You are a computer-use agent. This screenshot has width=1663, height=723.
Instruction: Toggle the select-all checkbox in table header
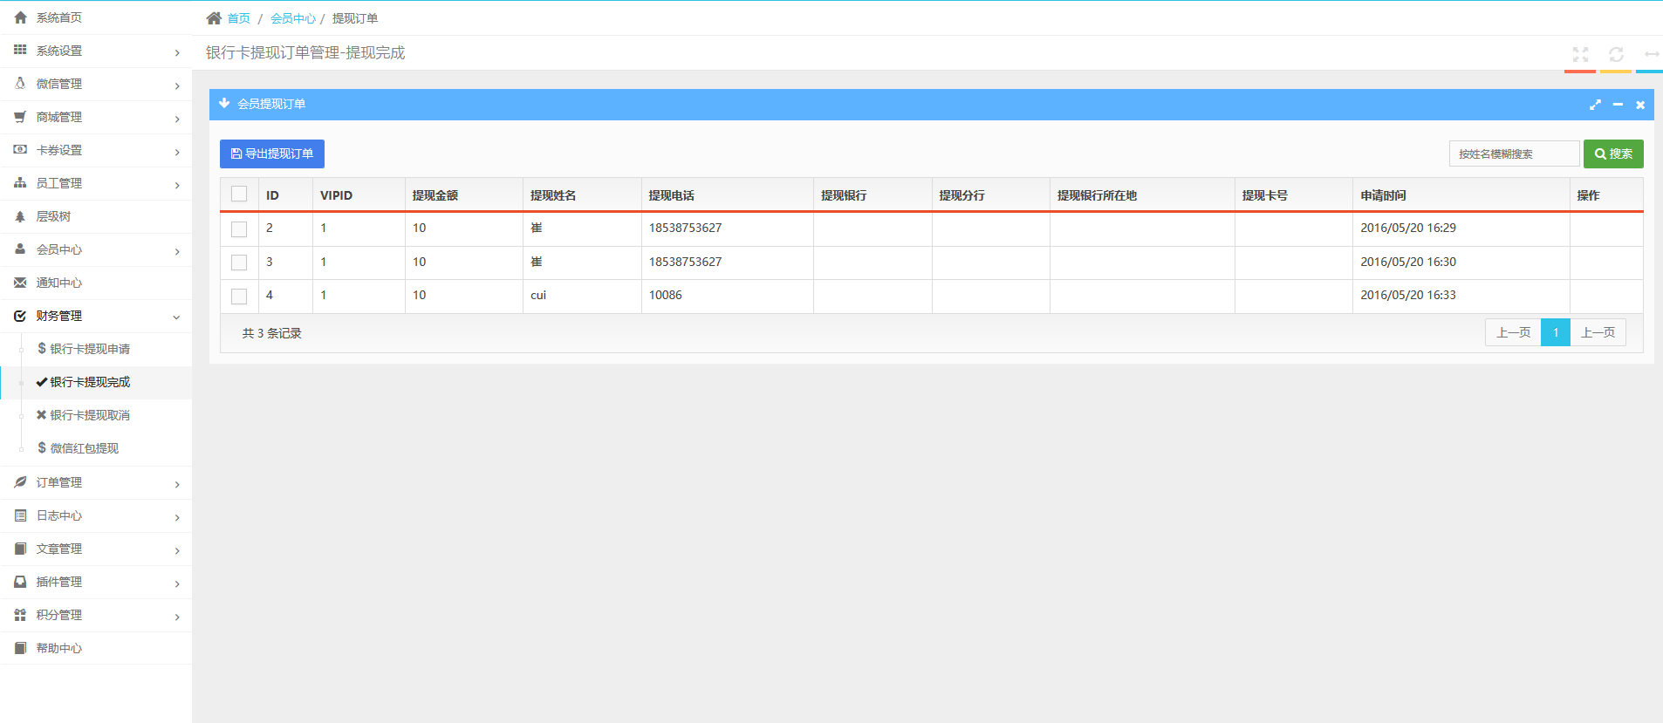click(x=239, y=194)
